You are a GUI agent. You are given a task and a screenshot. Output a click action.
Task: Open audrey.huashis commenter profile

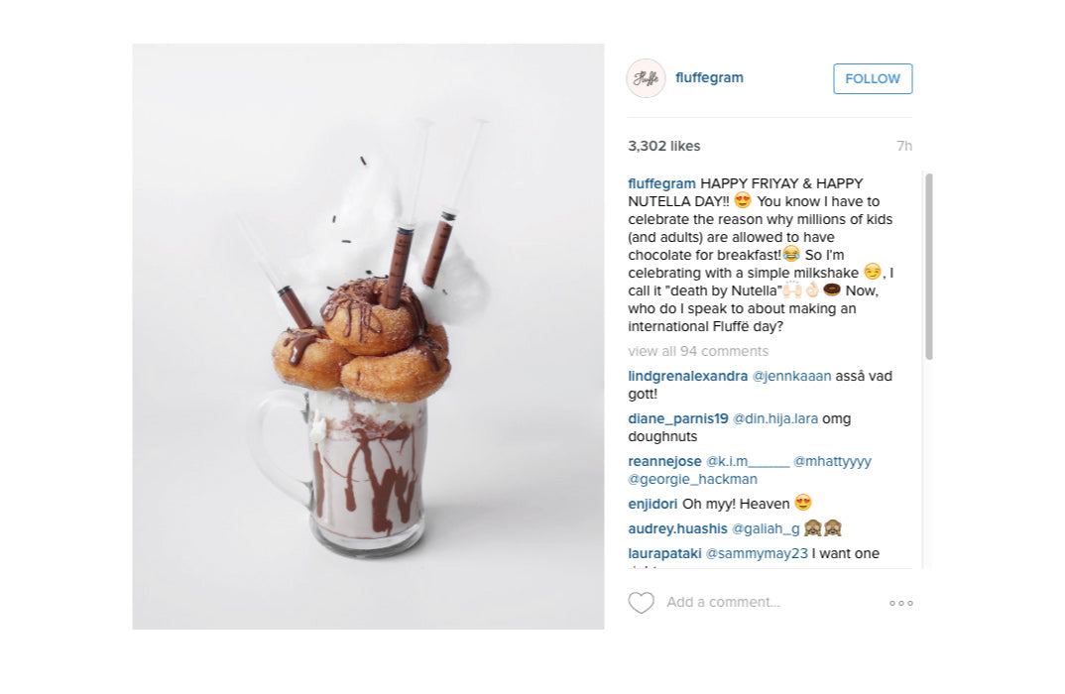tap(677, 529)
